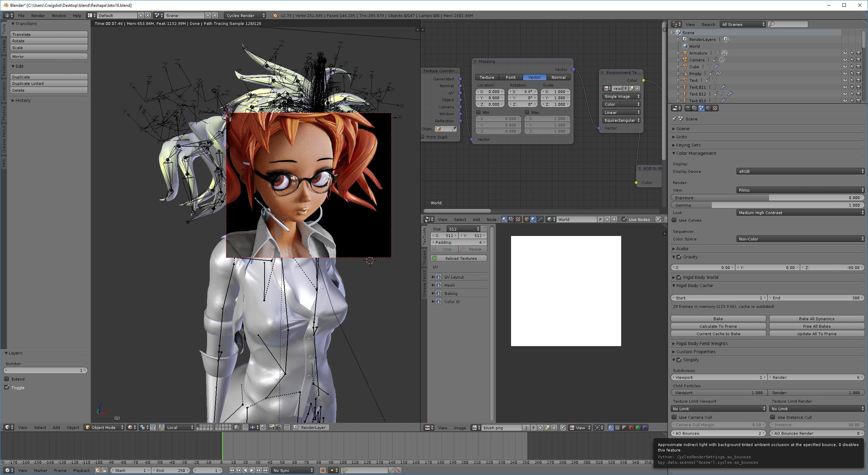Toggle the Rigid Body World checkbox

coord(679,278)
